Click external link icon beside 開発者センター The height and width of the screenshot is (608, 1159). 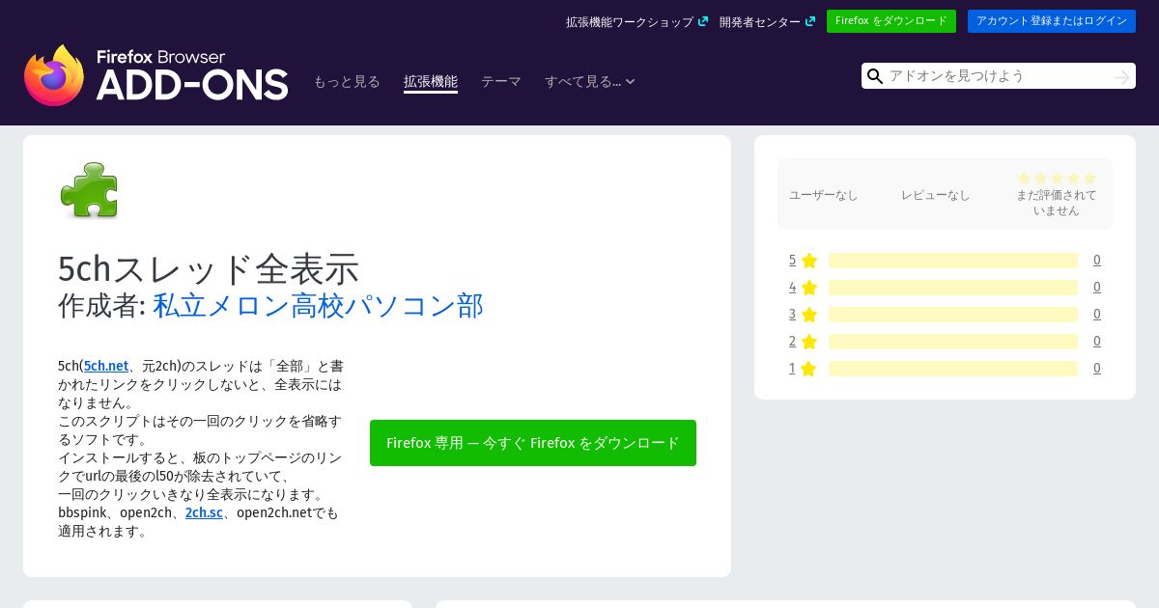coord(810,21)
